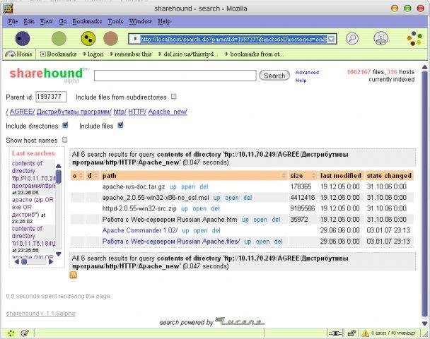Open the View menu
The width and height of the screenshot is (430, 339).
[47, 21]
